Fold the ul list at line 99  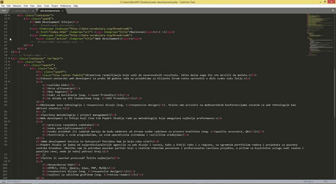coord(9,161)
